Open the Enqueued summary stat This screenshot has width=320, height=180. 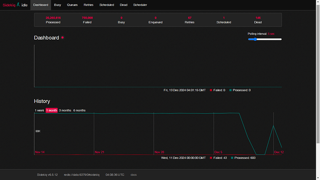tap(155, 20)
